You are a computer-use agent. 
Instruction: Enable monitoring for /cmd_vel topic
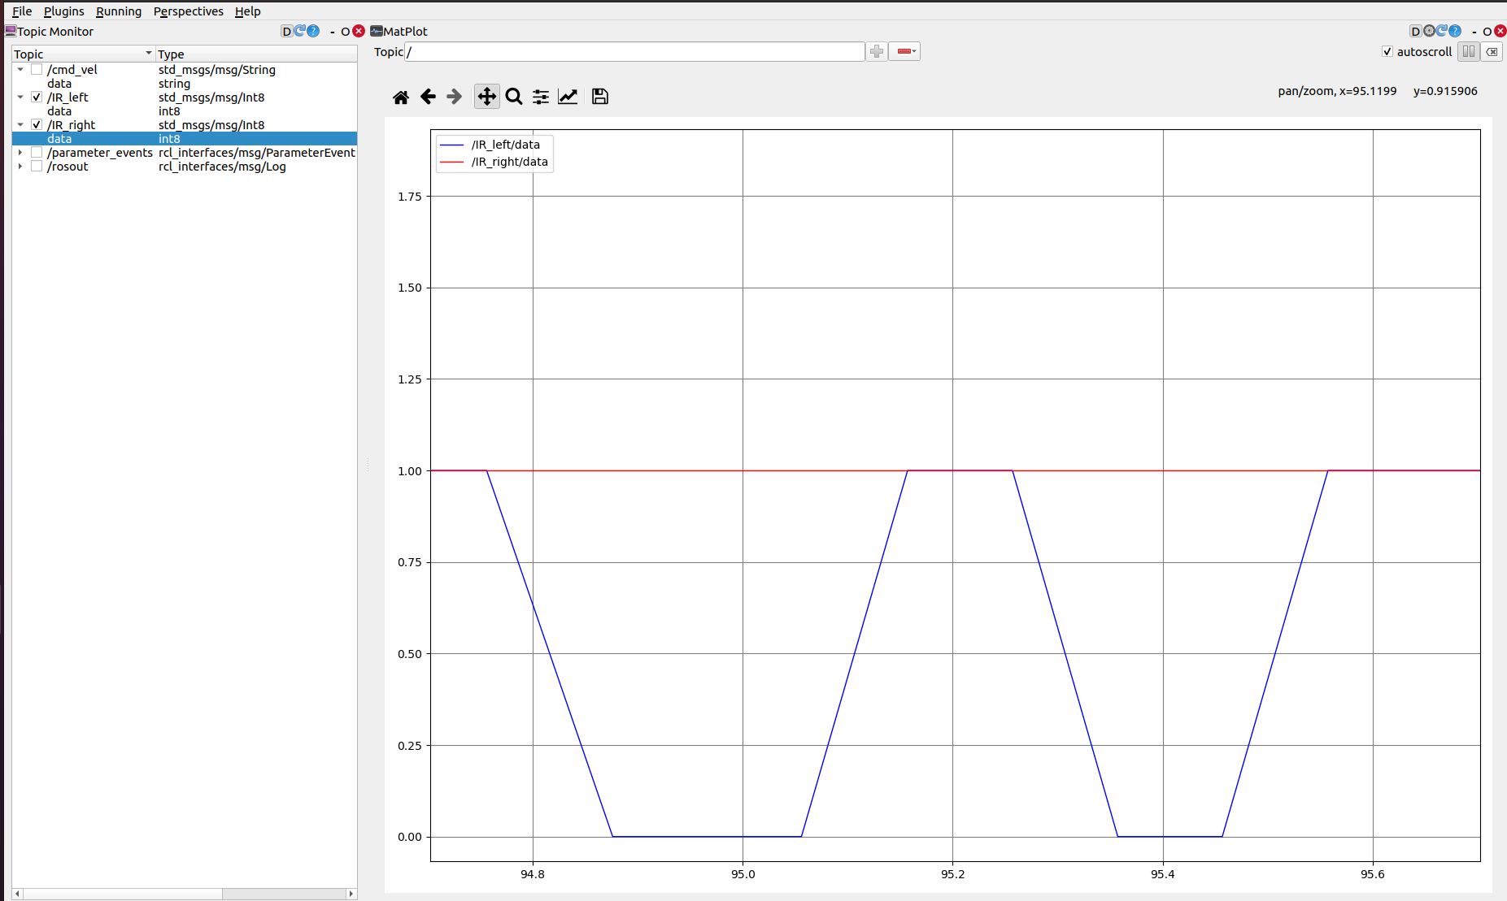[x=37, y=70]
